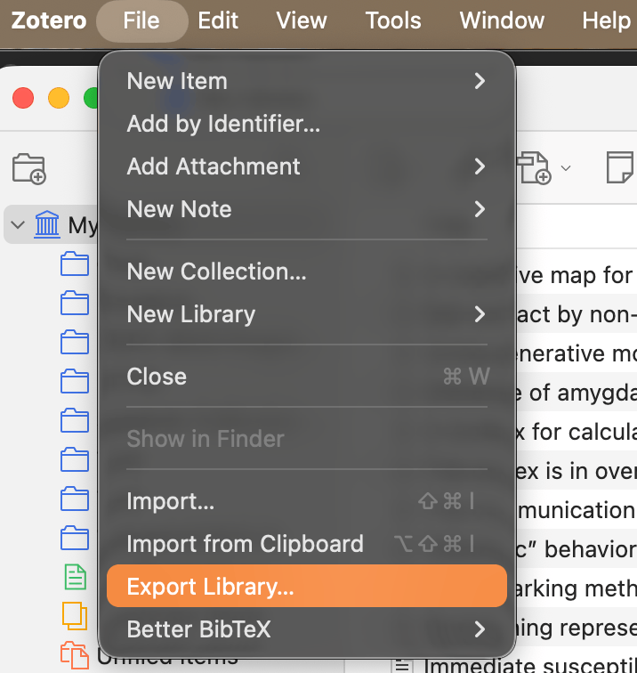Select Import… menu entry

307,501
